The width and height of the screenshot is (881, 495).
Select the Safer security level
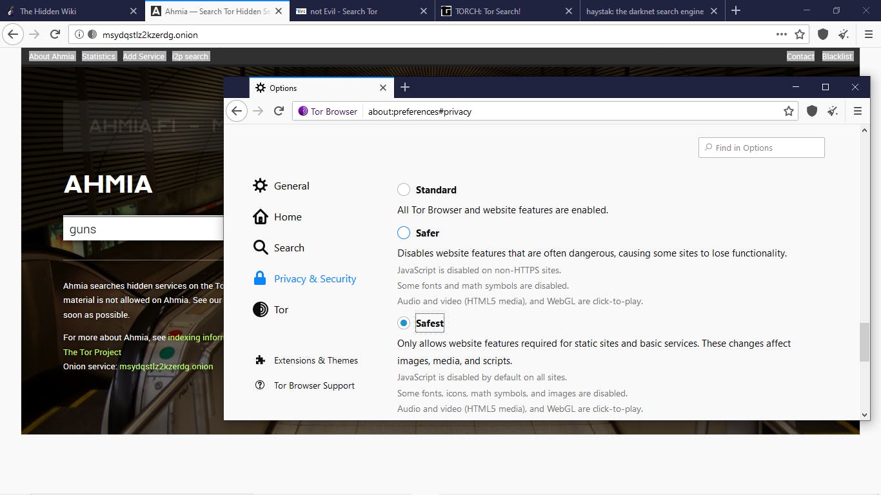pos(404,233)
